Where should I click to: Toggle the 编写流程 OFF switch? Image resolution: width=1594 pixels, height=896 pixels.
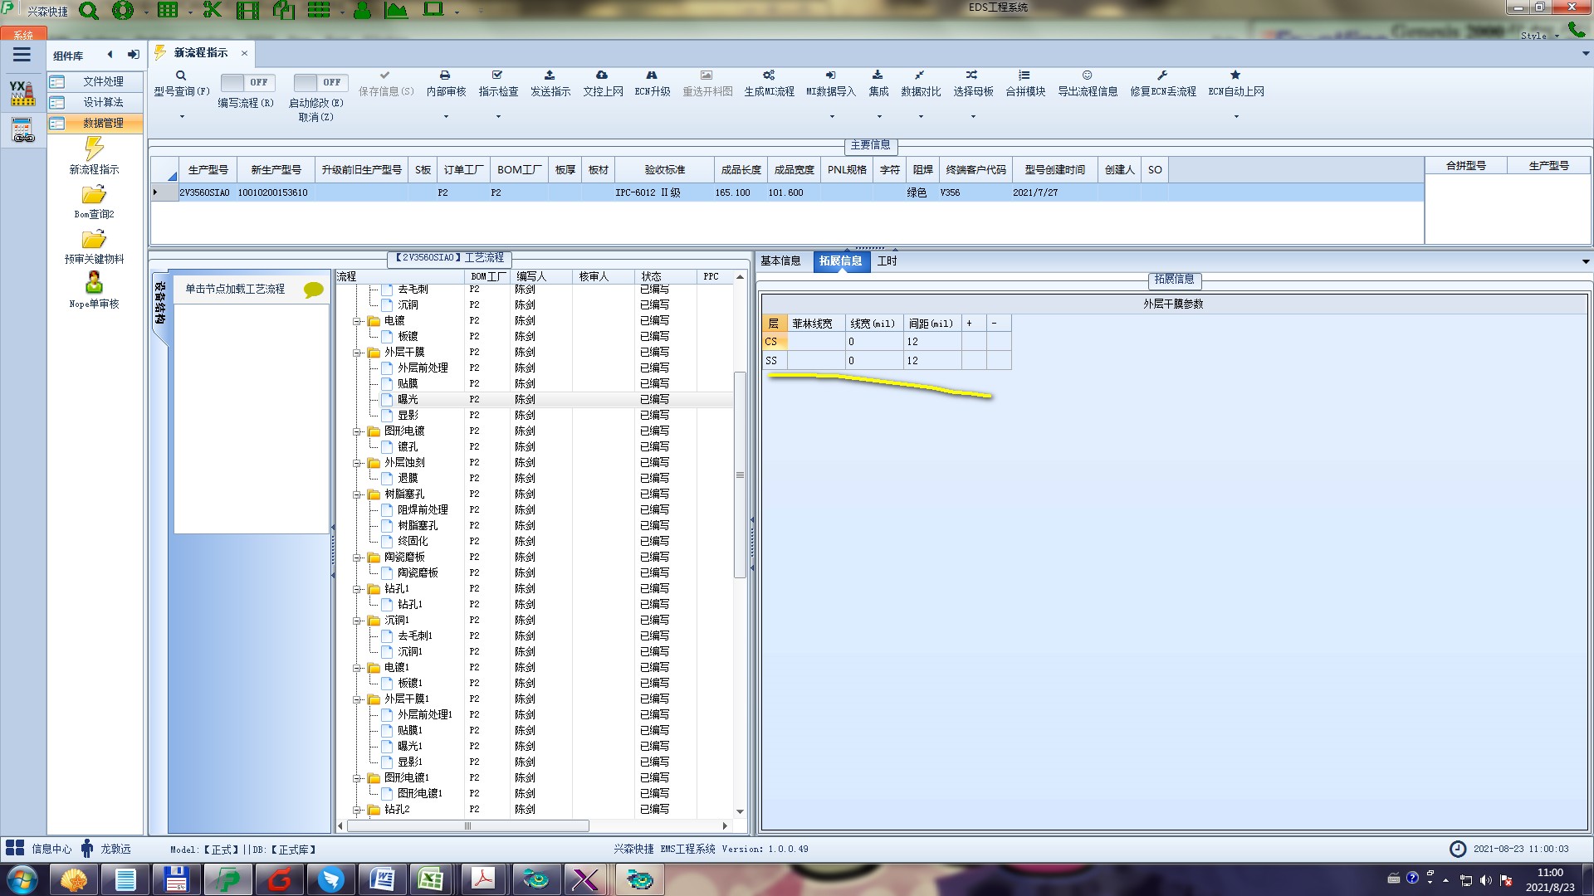[x=247, y=82]
